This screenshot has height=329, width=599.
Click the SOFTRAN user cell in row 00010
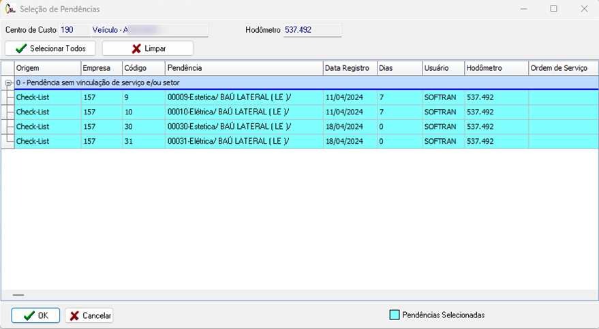(x=444, y=112)
